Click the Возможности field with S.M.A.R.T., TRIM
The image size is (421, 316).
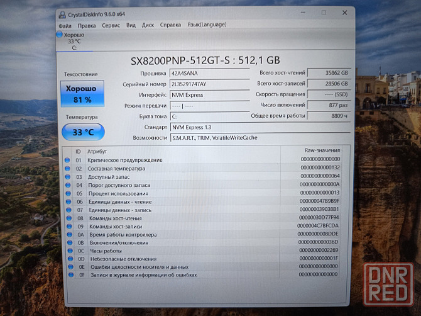click(260, 138)
